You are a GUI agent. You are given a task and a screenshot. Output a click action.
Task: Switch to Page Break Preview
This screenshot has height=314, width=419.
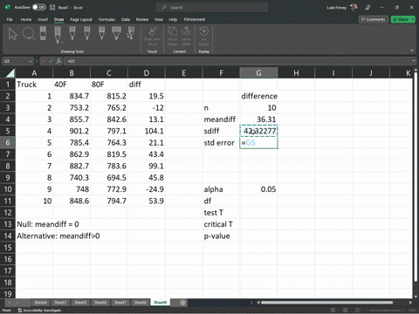[x=358, y=311]
